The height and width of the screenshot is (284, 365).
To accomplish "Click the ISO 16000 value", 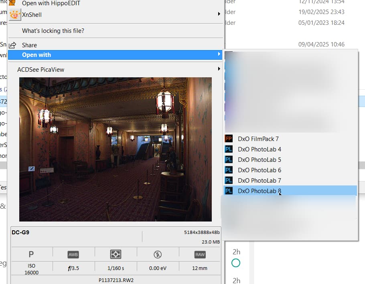I will point(31,269).
